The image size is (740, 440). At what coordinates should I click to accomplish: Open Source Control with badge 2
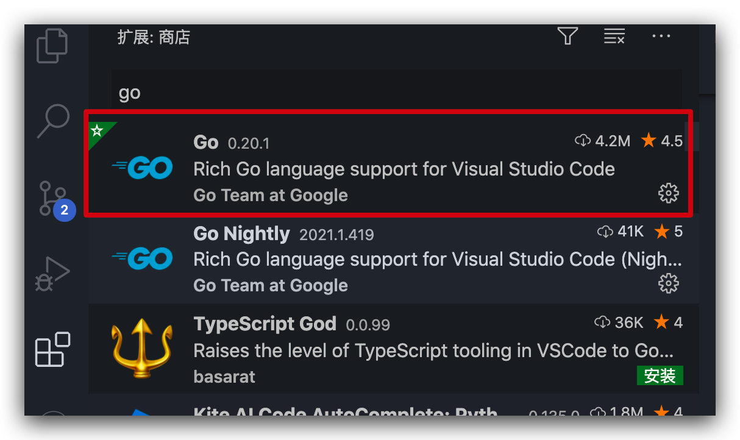(56, 199)
